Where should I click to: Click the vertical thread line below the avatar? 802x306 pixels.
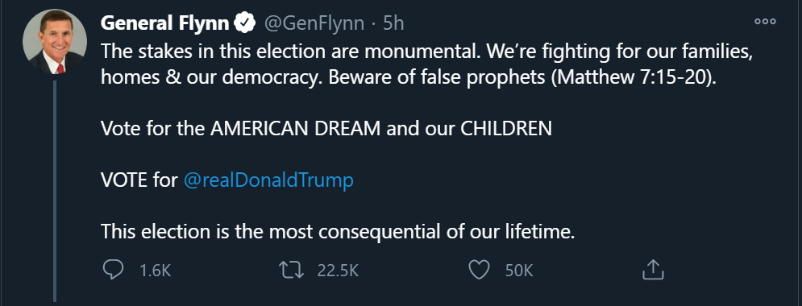point(55,190)
